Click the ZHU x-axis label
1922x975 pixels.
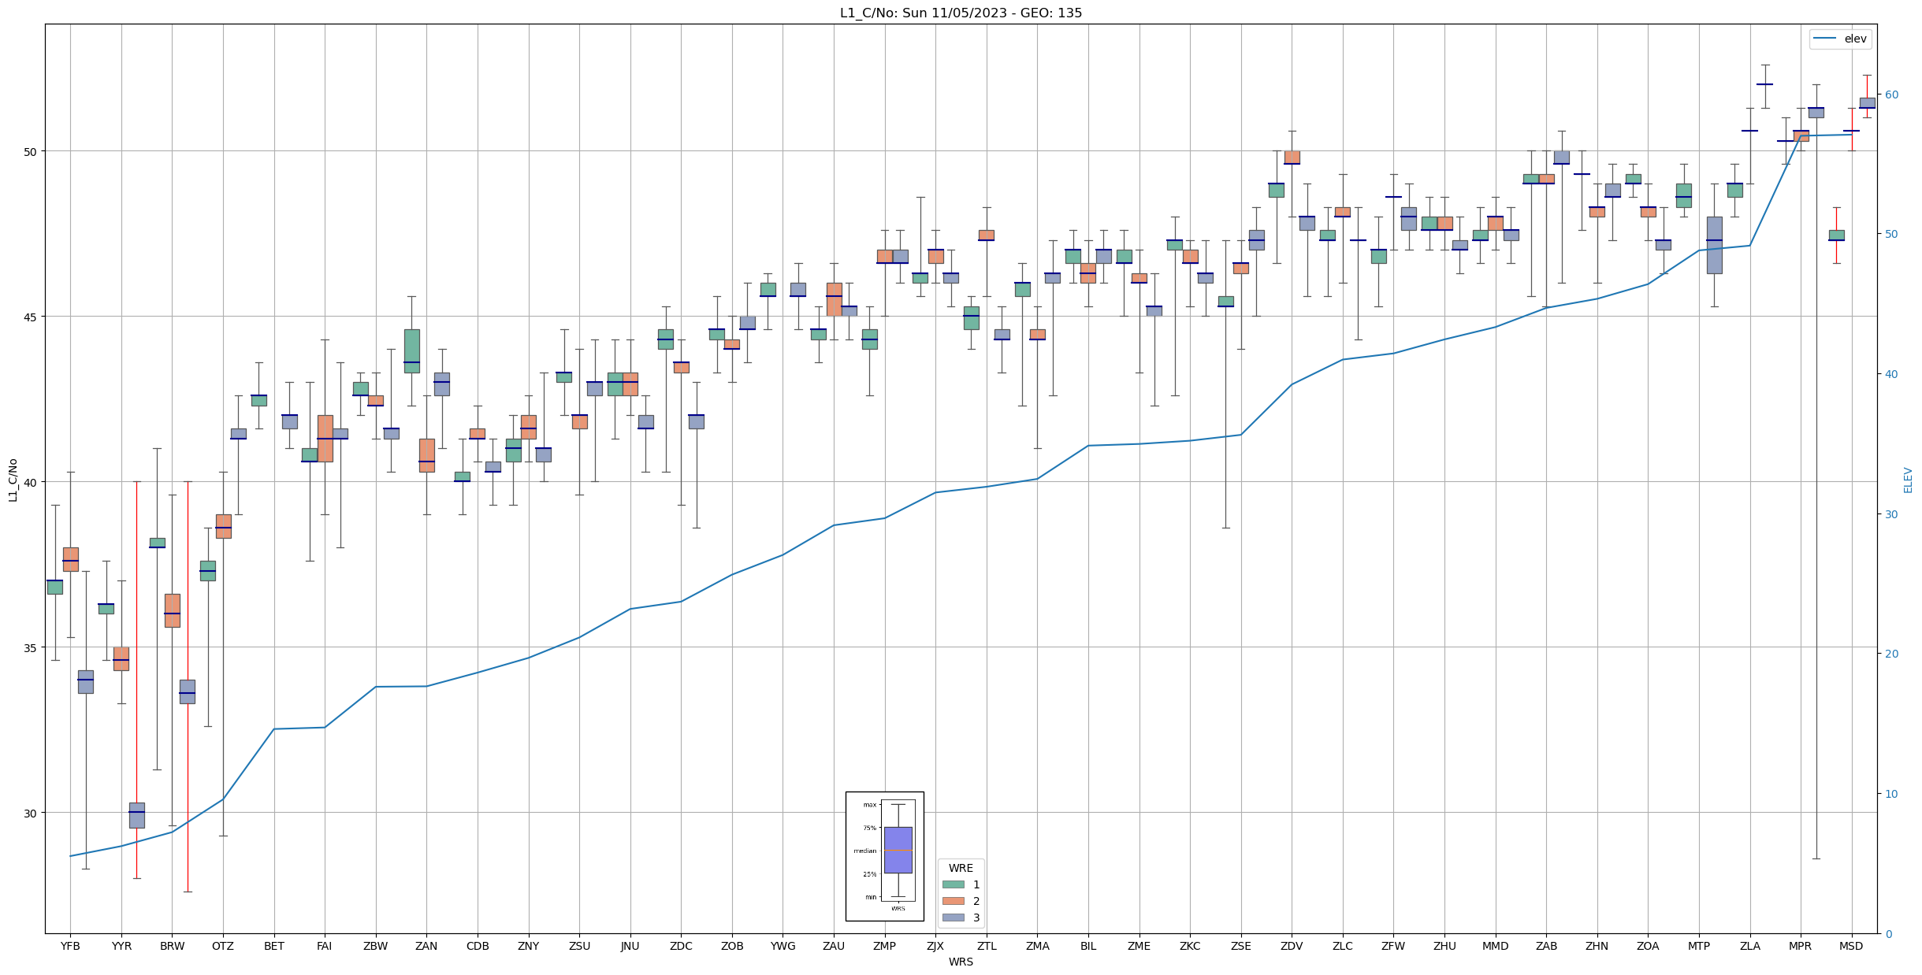1444,946
